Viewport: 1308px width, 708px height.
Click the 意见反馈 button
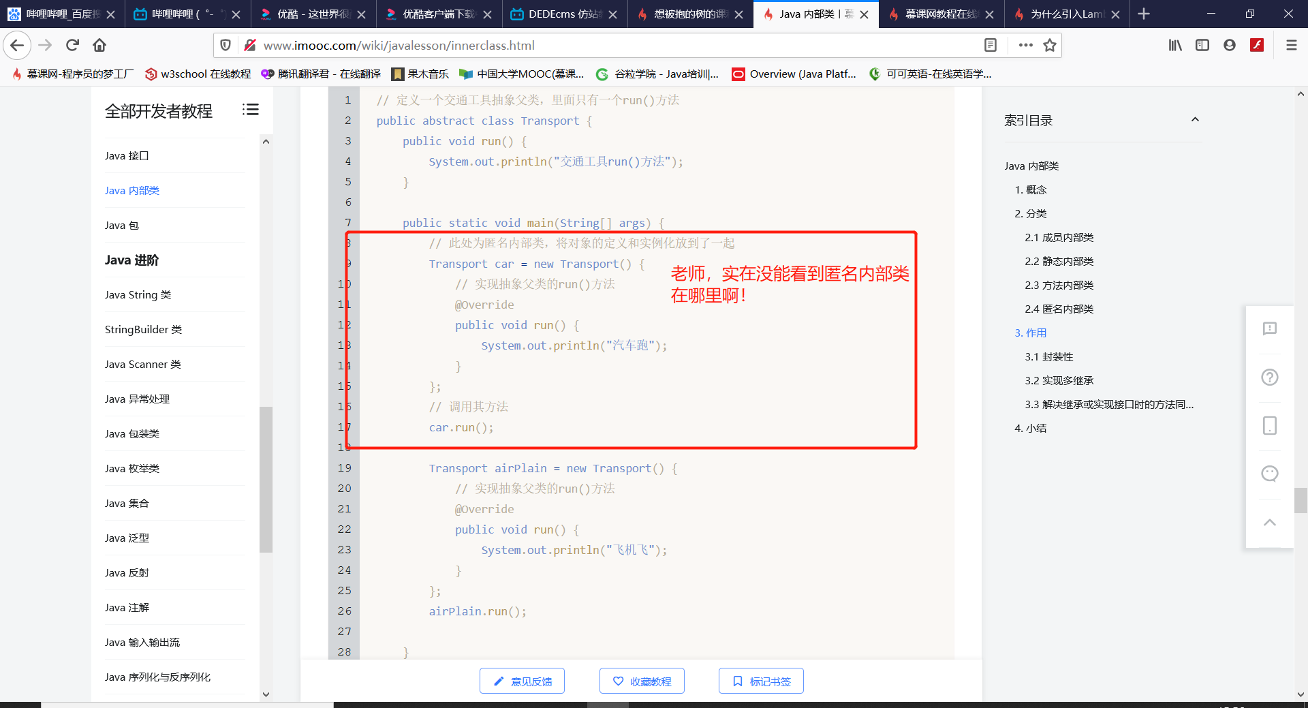tap(522, 681)
